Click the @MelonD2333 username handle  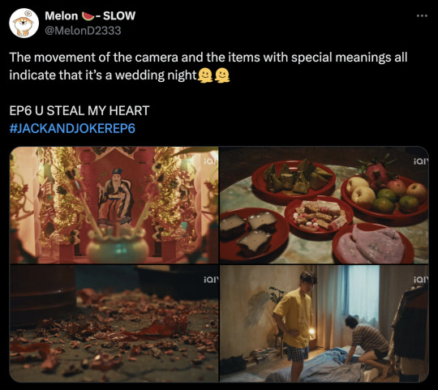(83, 31)
